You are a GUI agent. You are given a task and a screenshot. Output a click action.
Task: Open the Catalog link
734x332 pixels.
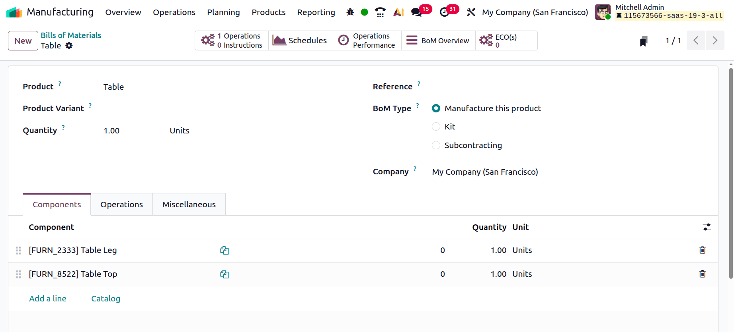pos(105,299)
